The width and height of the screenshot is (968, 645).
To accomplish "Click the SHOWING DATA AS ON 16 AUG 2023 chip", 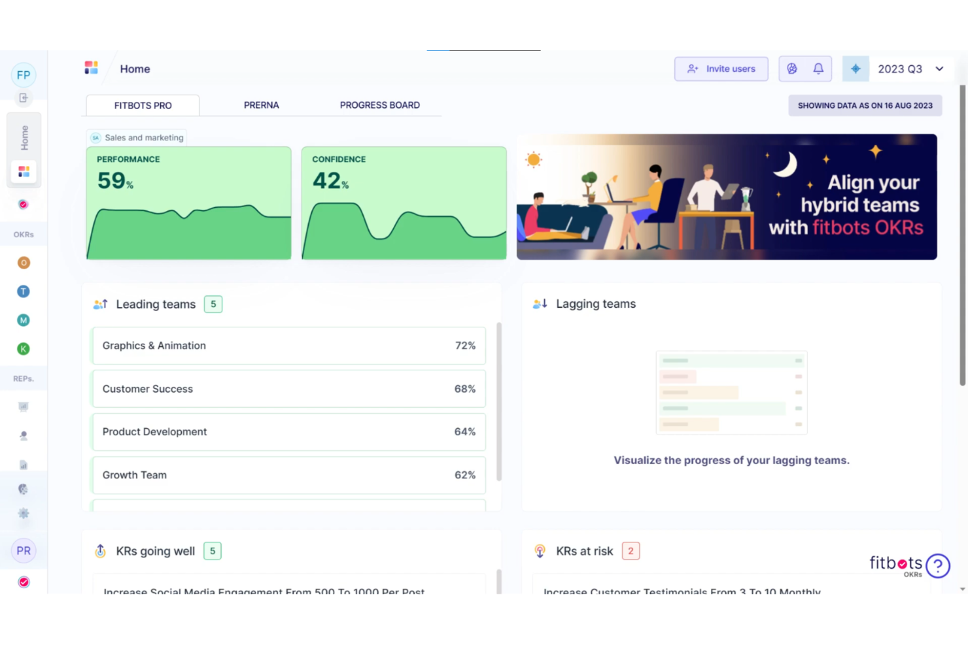I will 865,105.
